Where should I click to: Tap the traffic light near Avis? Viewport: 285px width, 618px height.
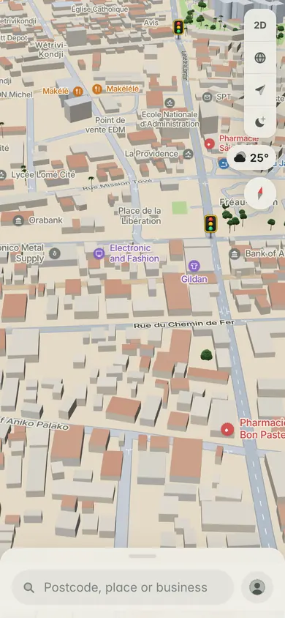[178, 28]
